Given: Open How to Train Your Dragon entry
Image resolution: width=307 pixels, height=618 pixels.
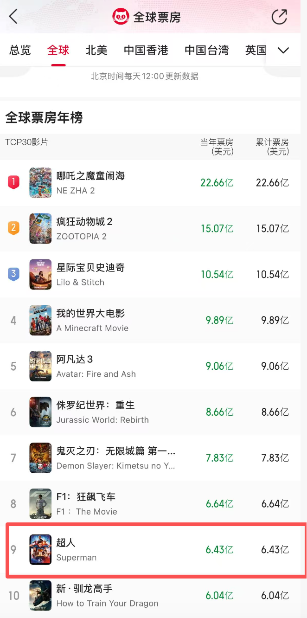Looking at the screenshot, I should coord(107,596).
